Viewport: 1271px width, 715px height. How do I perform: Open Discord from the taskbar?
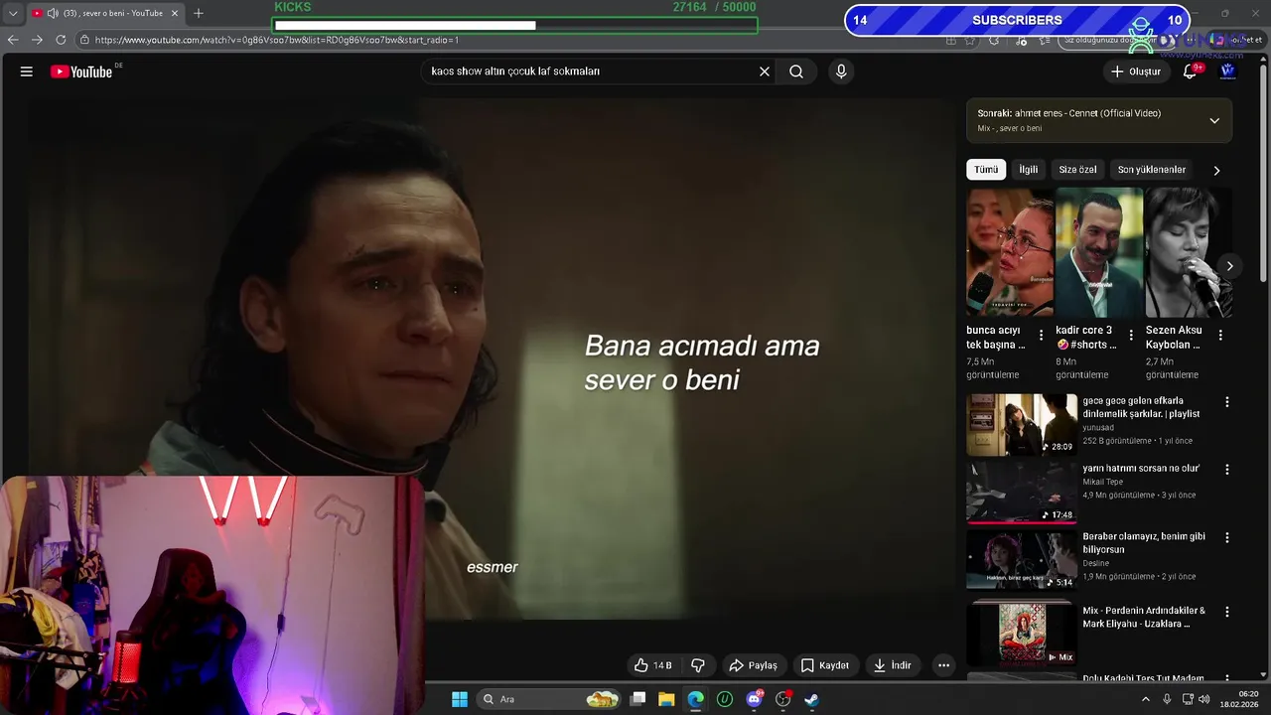pyautogui.click(x=754, y=699)
